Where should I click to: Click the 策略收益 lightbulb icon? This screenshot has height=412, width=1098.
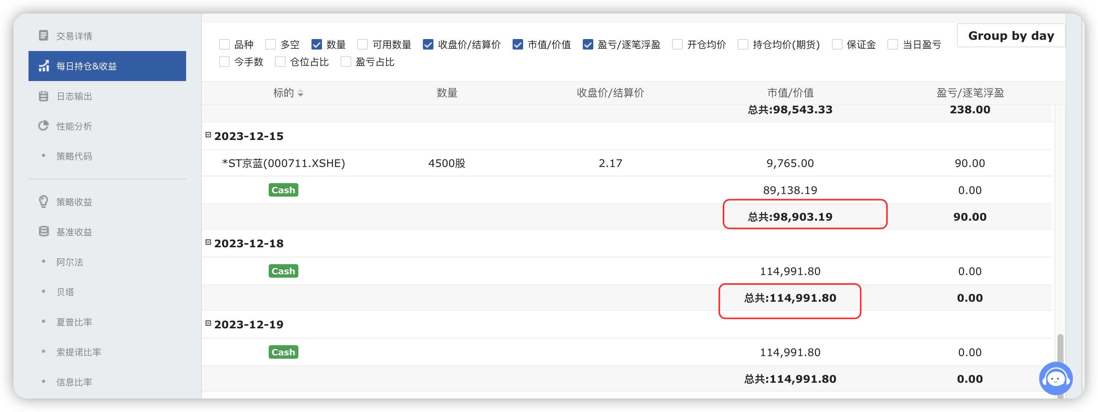click(x=44, y=201)
